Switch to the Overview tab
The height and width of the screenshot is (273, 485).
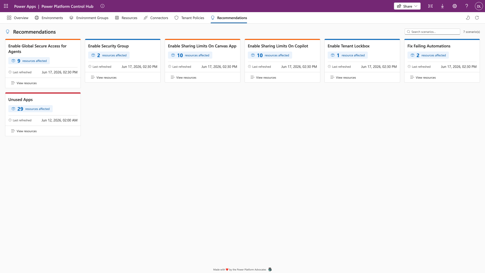18,18
